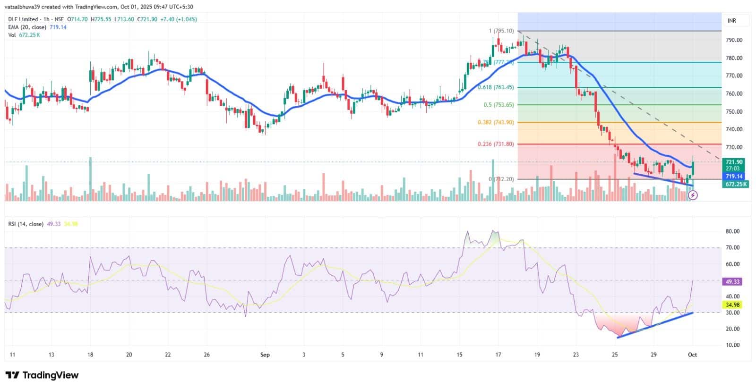This screenshot has width=756, height=389.
Task: Click the 0.618 (763.45) Fibonacci label
Action: pos(495,87)
